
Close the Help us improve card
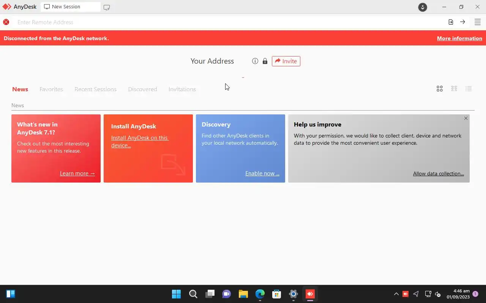[466, 118]
